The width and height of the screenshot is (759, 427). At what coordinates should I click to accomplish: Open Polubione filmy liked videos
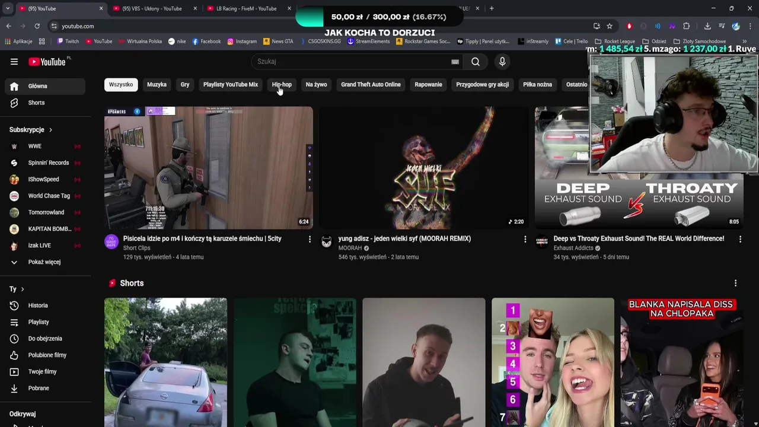[x=45, y=355]
